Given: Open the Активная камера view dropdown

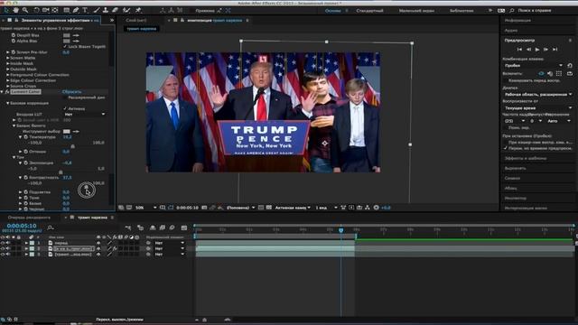Looking at the screenshot, I should (293, 208).
